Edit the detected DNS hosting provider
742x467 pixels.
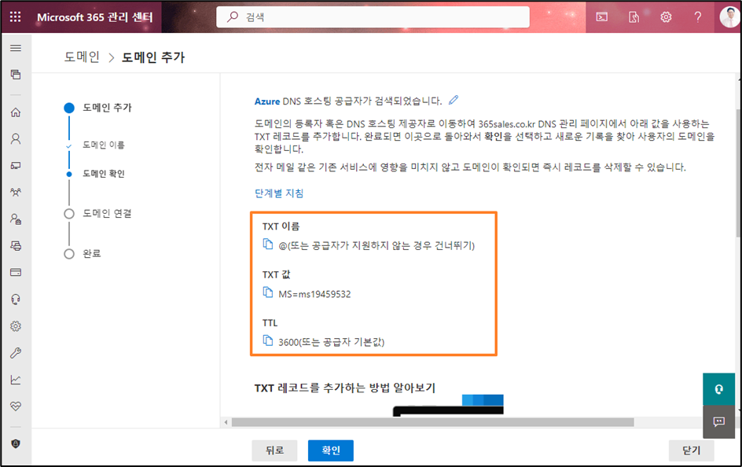(x=454, y=100)
